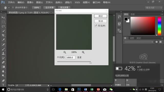This screenshot has width=164, height=92.
Task: Select the Eraser tool
Action: [x=3, y=62]
